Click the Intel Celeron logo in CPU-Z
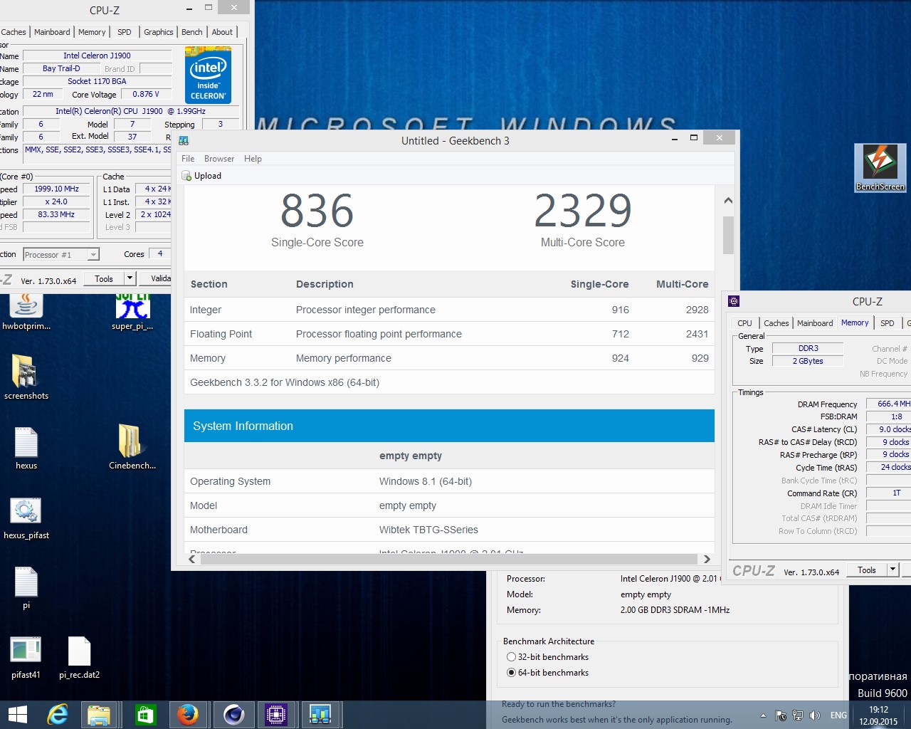Viewport: 911px width, 729px height. 208,75
